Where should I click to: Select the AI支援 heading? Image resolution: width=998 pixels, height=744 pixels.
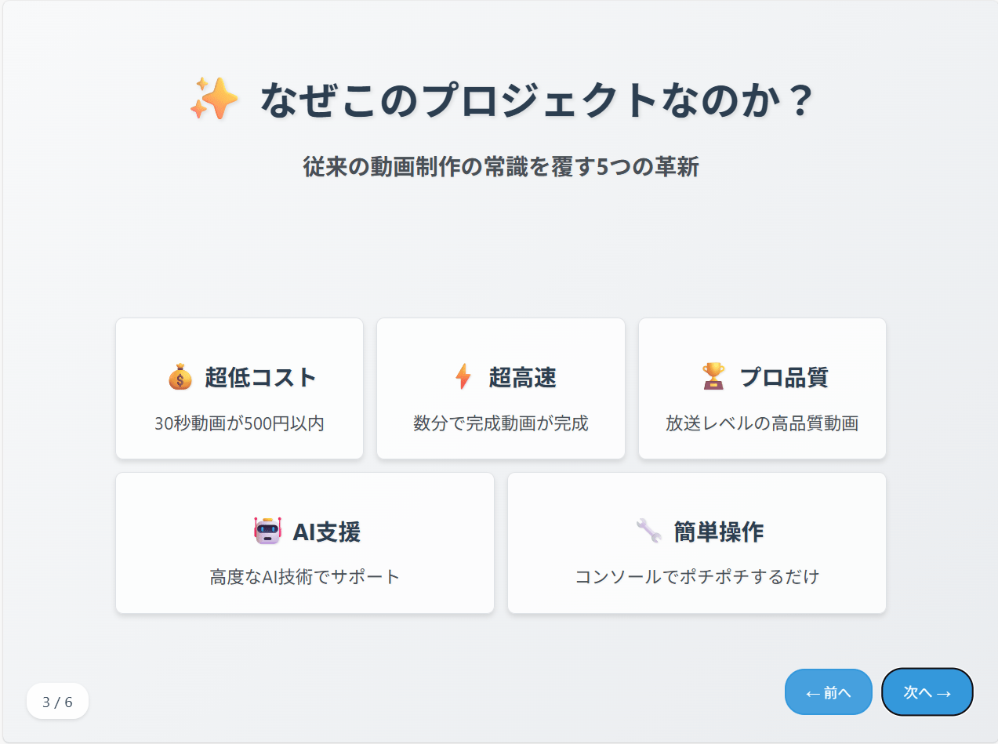point(326,532)
